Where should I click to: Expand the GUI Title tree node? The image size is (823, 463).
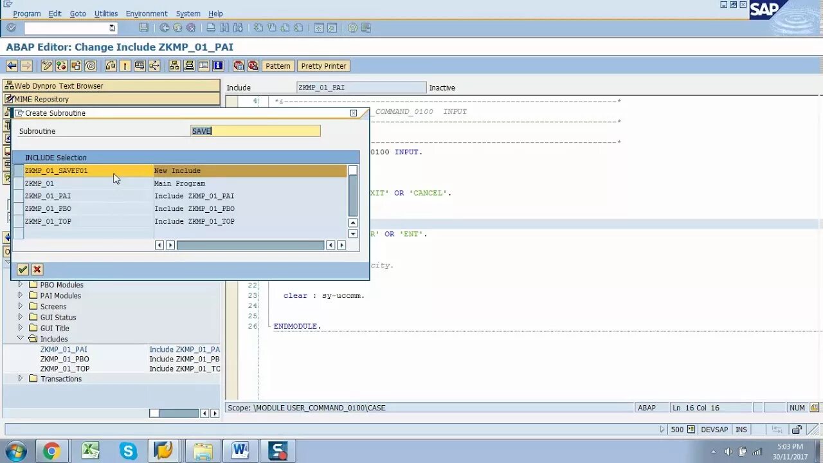[x=20, y=328]
